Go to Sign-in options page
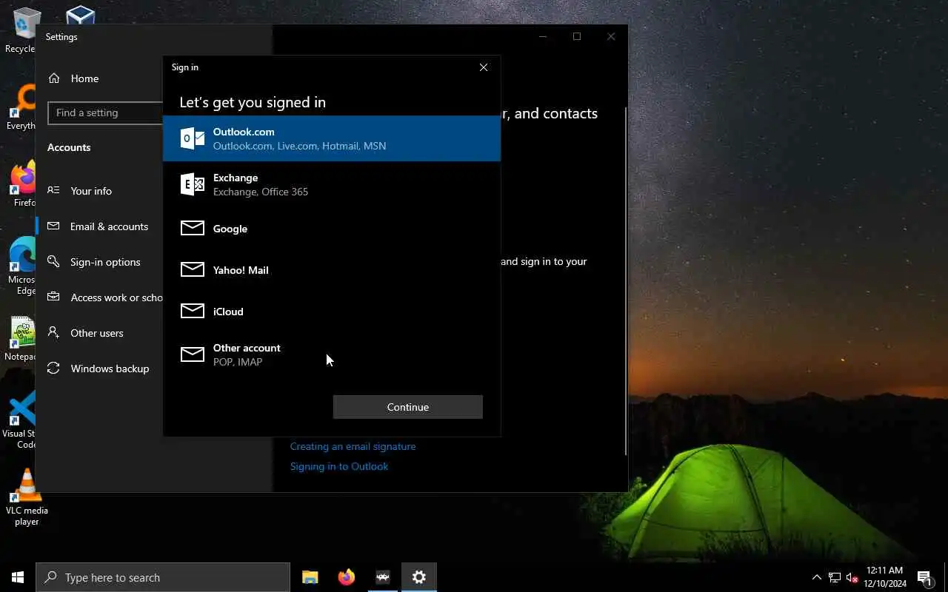Screen dimensions: 948x592 point(99,262)
